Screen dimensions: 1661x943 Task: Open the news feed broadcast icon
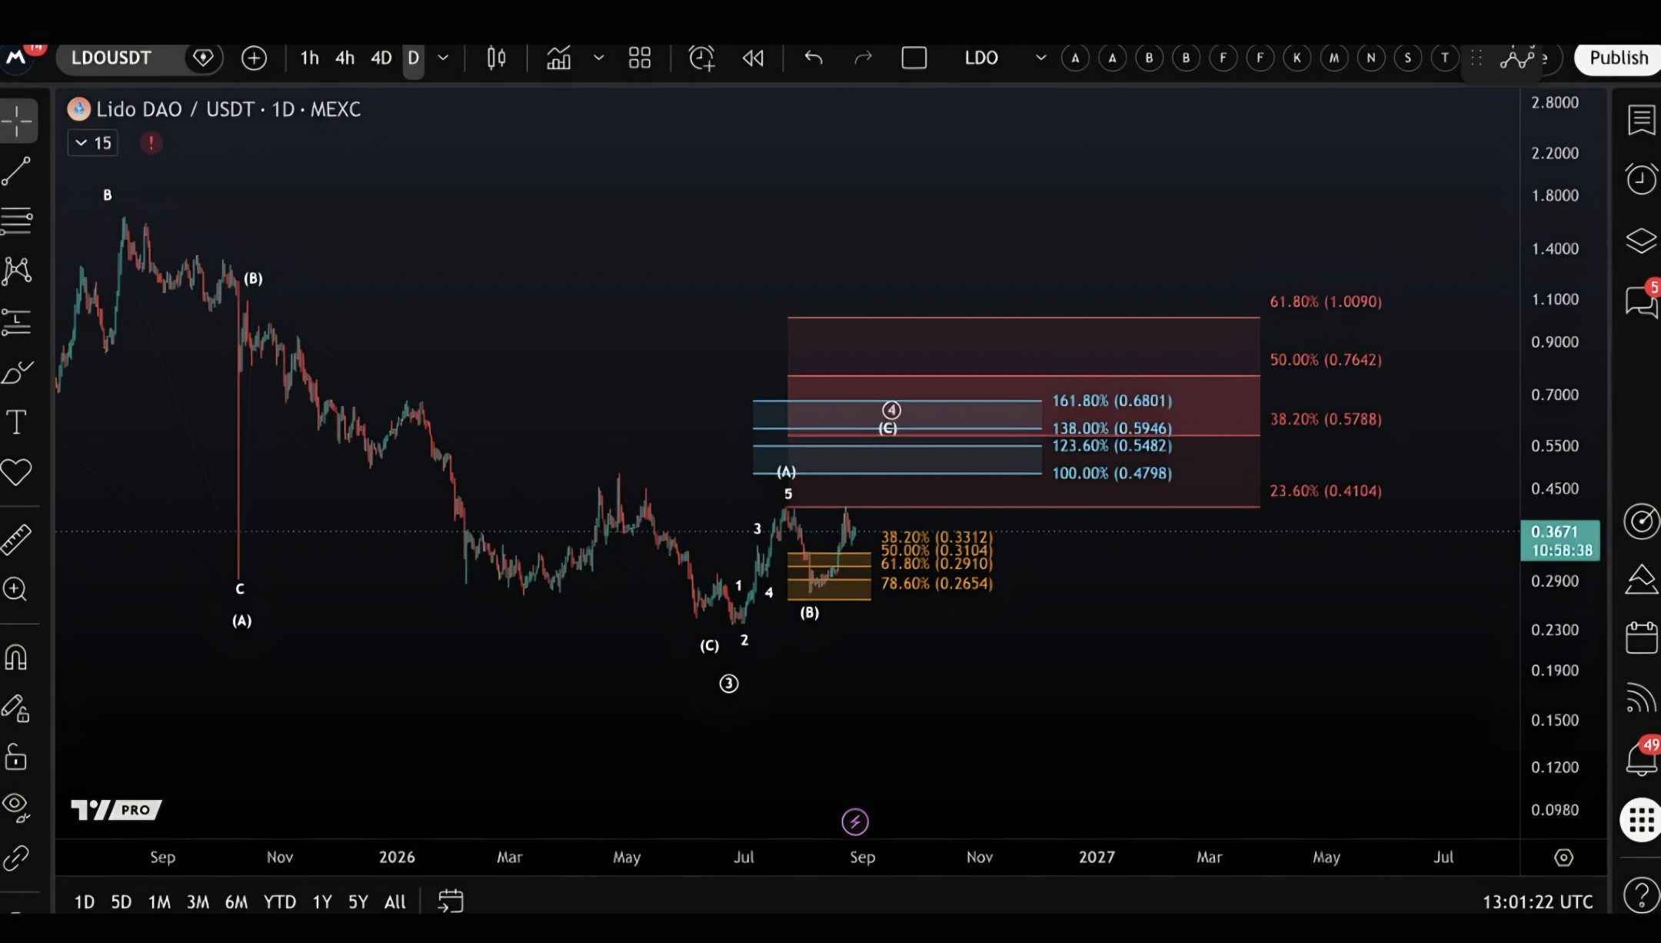(x=1641, y=698)
